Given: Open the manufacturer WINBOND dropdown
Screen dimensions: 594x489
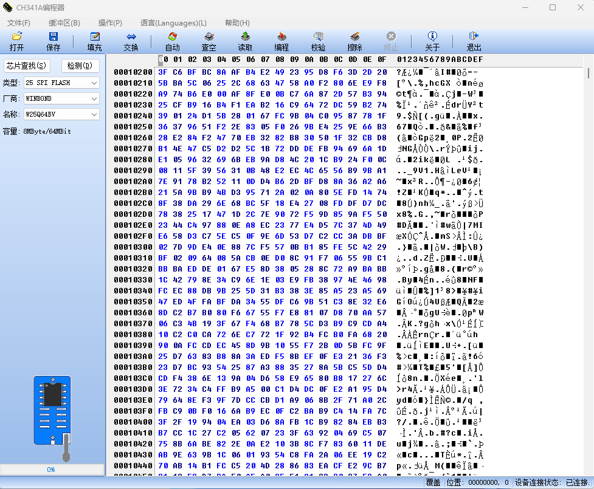Looking at the screenshot, I should (94, 98).
